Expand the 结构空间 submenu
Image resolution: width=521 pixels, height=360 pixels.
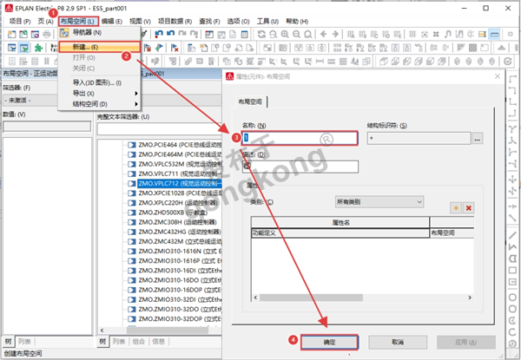point(99,104)
